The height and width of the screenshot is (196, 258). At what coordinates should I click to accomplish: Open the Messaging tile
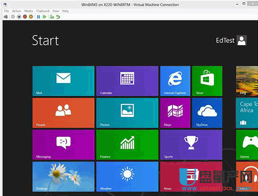point(63,145)
